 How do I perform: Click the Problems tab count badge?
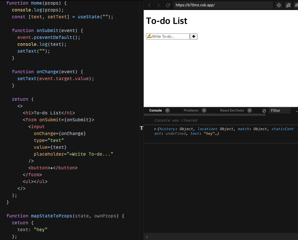(x=204, y=110)
